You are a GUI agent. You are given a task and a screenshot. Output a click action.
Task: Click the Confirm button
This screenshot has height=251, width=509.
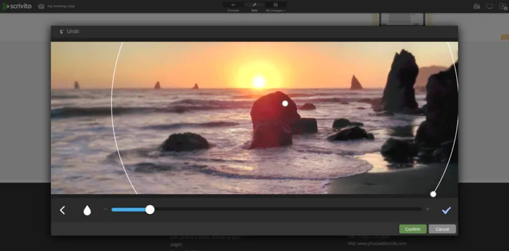coord(413,229)
